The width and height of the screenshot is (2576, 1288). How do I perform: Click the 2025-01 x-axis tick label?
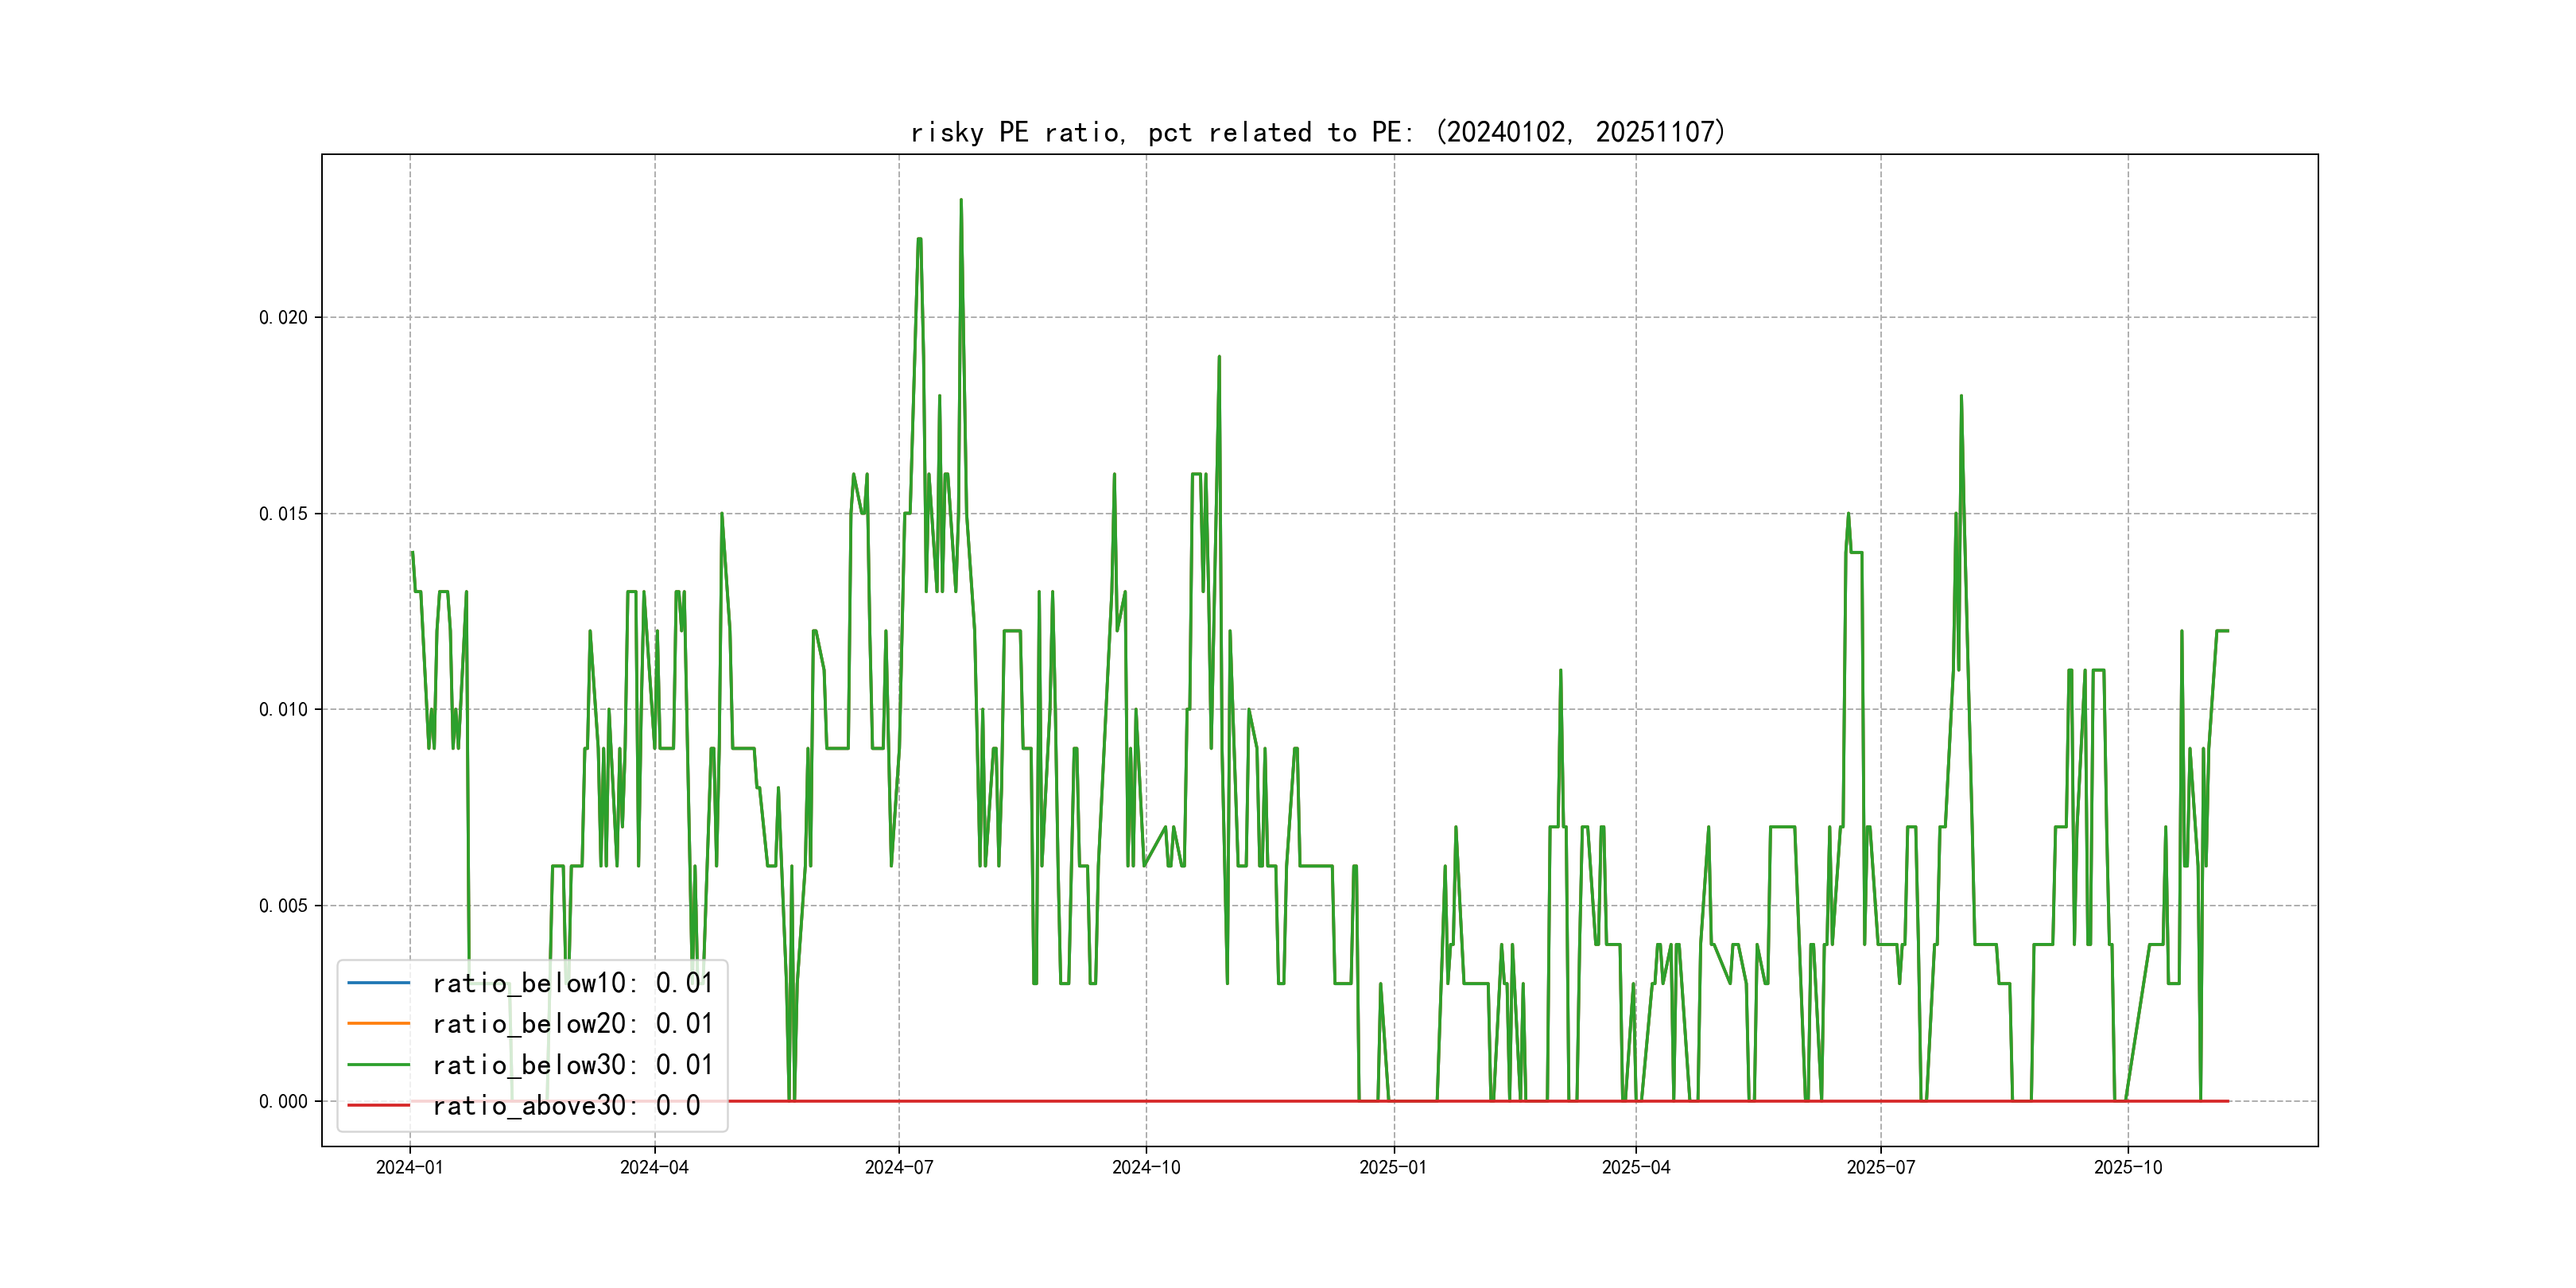[1393, 1168]
